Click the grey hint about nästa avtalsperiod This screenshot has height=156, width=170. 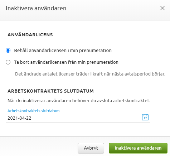(x=90, y=74)
